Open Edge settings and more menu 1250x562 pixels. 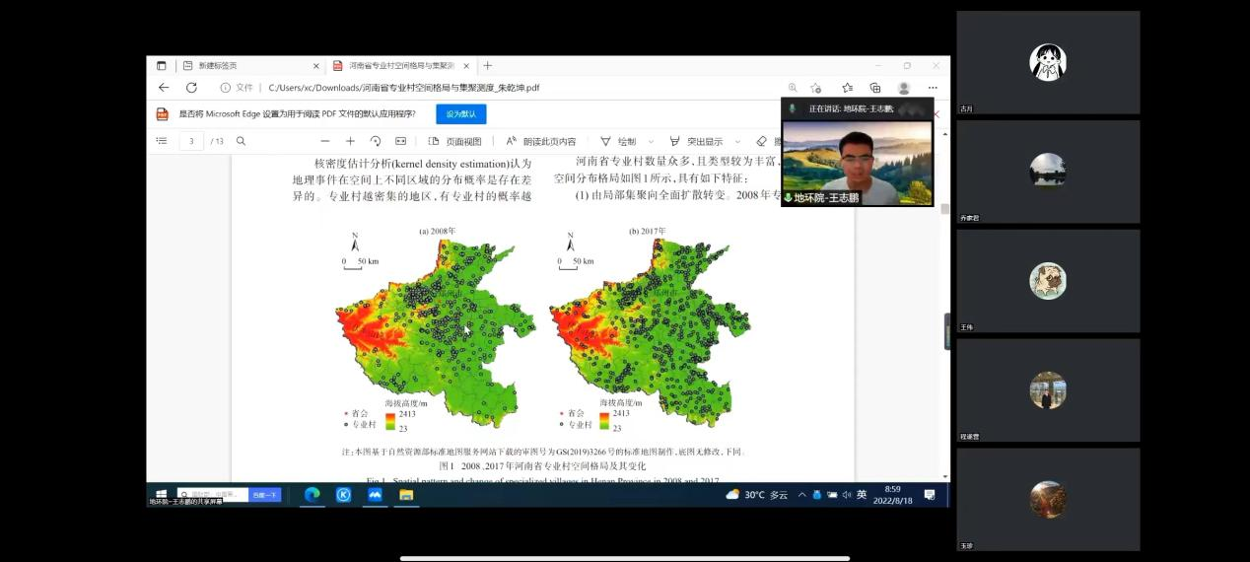tap(932, 88)
